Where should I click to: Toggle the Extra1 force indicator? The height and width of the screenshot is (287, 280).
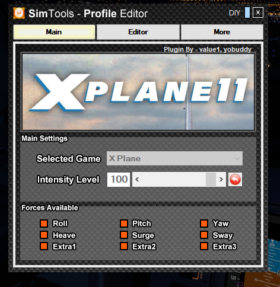click(44, 247)
